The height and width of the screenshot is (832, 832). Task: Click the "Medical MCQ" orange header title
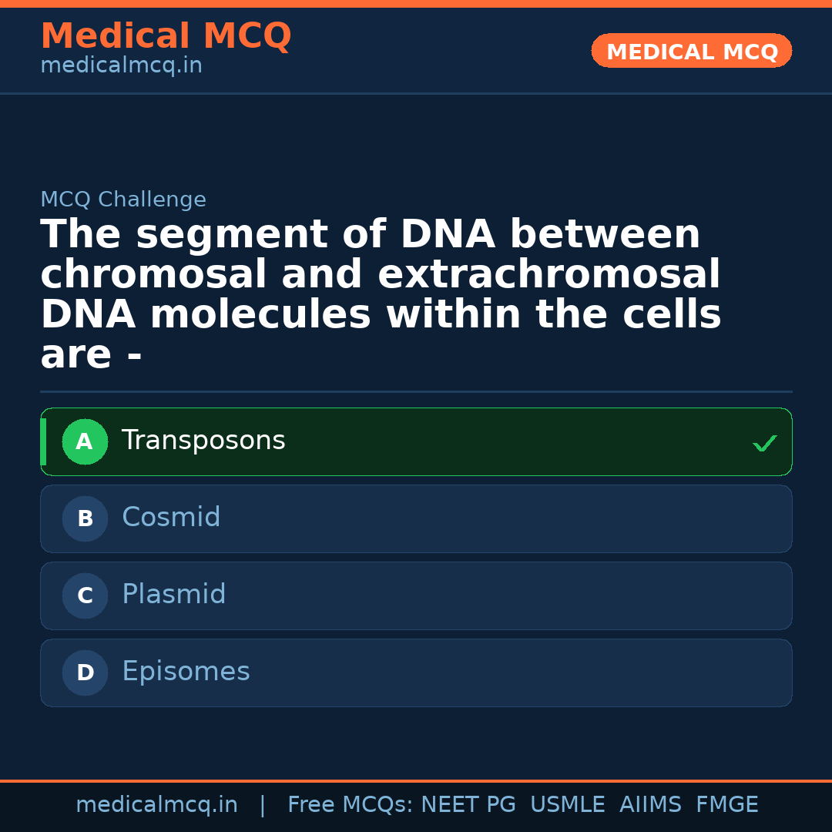click(x=166, y=36)
